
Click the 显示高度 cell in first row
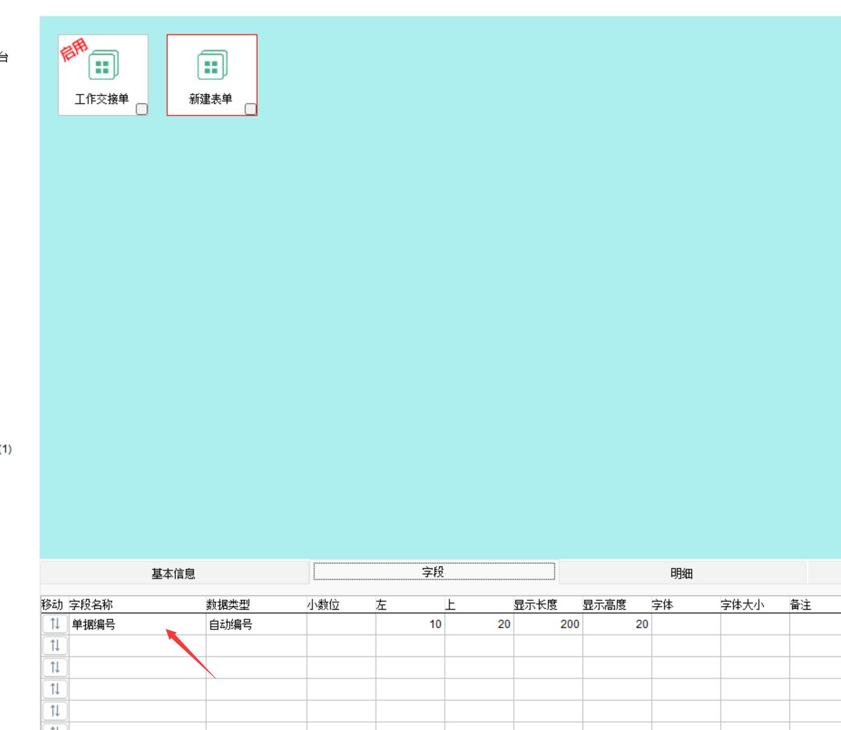[617, 625]
